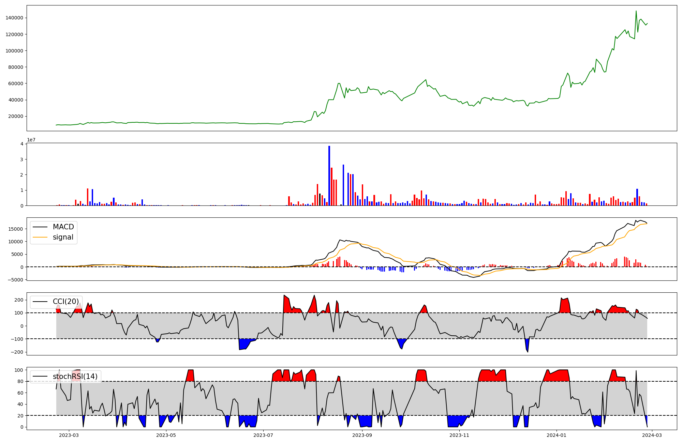Click the 15000 label on the MACD axis
The height and width of the screenshot is (443, 682).
tap(16, 229)
